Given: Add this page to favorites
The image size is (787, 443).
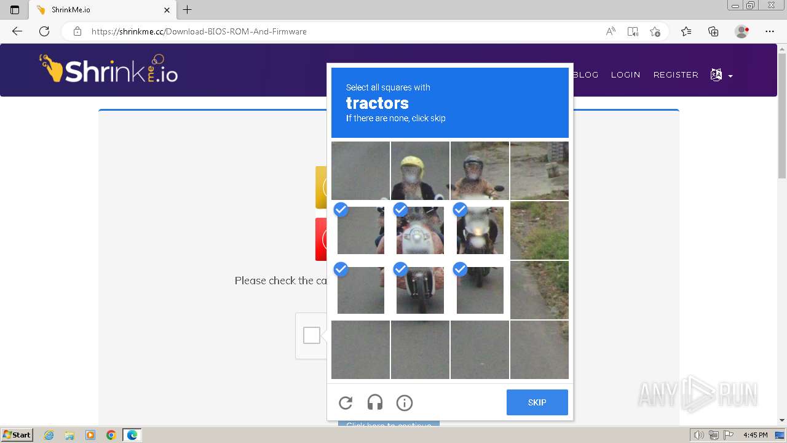Looking at the screenshot, I should point(655,31).
